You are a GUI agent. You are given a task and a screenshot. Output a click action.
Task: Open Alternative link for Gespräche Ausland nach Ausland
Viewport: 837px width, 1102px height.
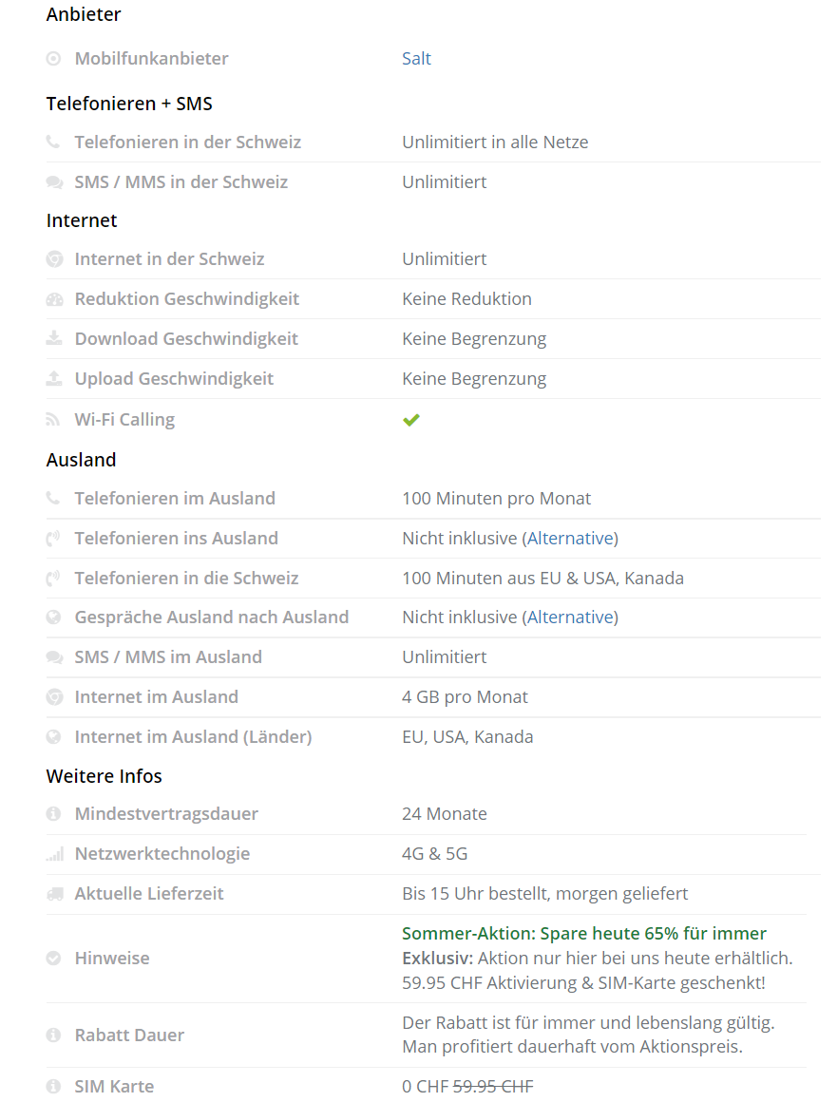tap(570, 617)
